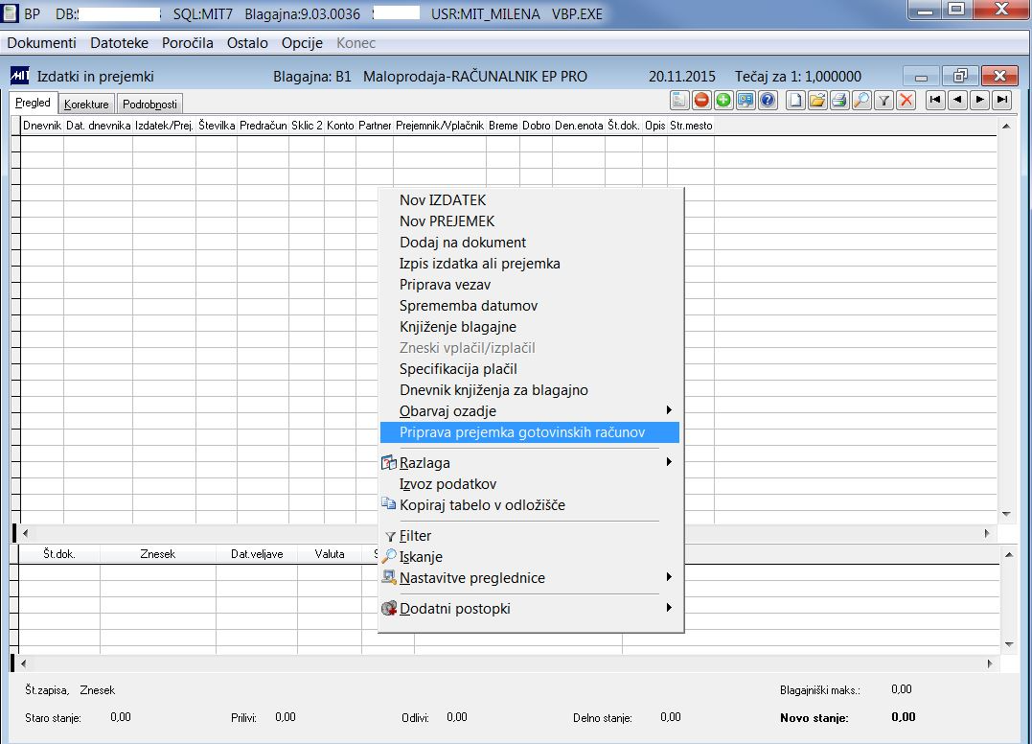The height and width of the screenshot is (744, 1032).
Task: Open the Podrobnosti tab
Action: 149,105
